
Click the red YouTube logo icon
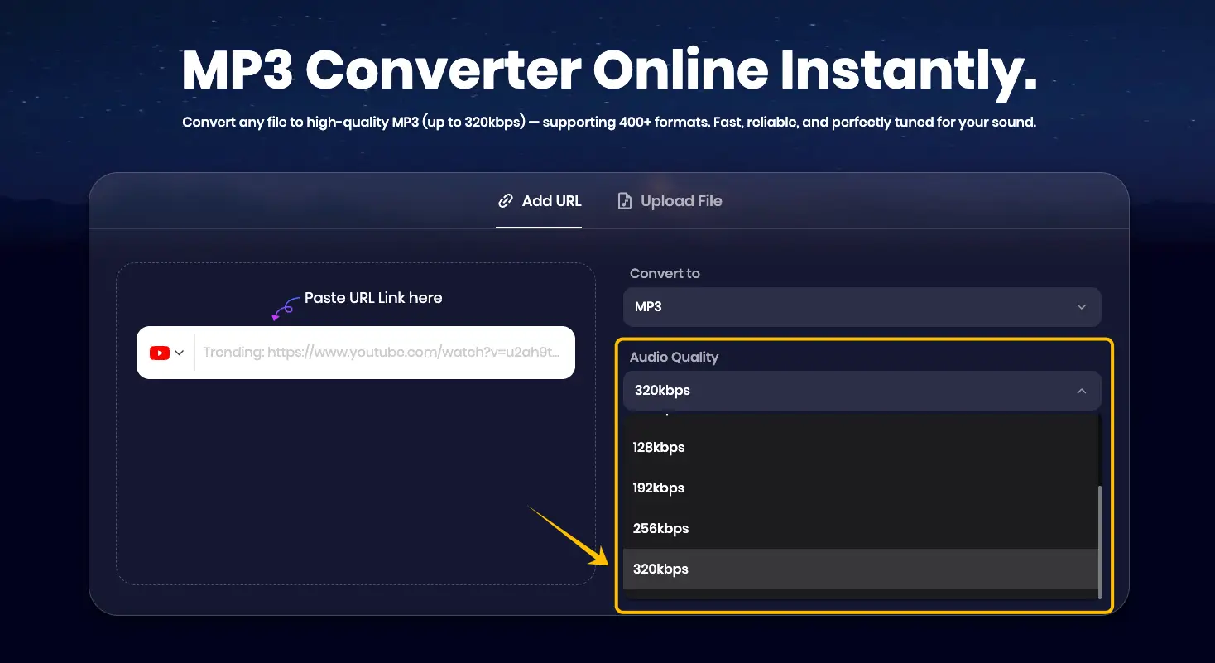(x=159, y=353)
